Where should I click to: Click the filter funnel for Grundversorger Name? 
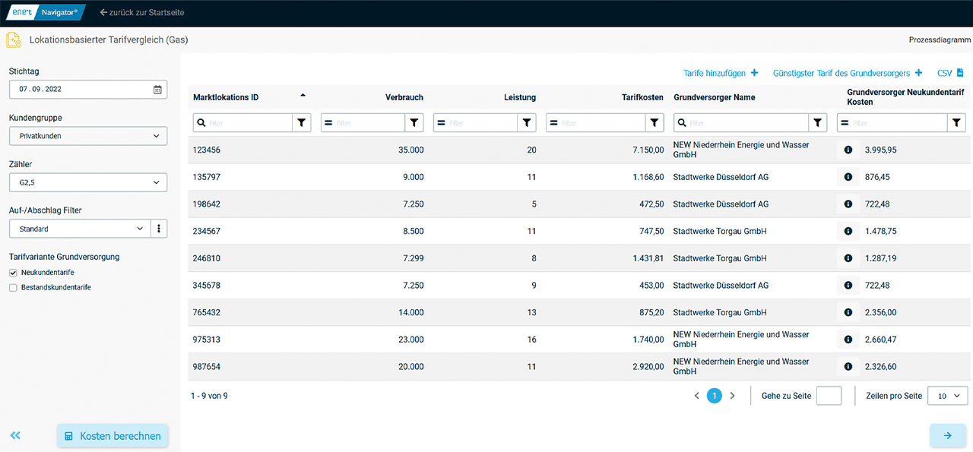[x=817, y=122]
